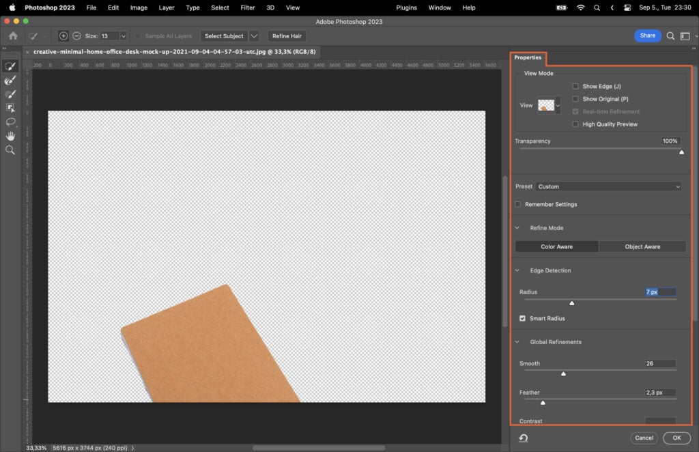This screenshot has height=452, width=699.
Task: Select the Zoom tool
Action: point(11,150)
